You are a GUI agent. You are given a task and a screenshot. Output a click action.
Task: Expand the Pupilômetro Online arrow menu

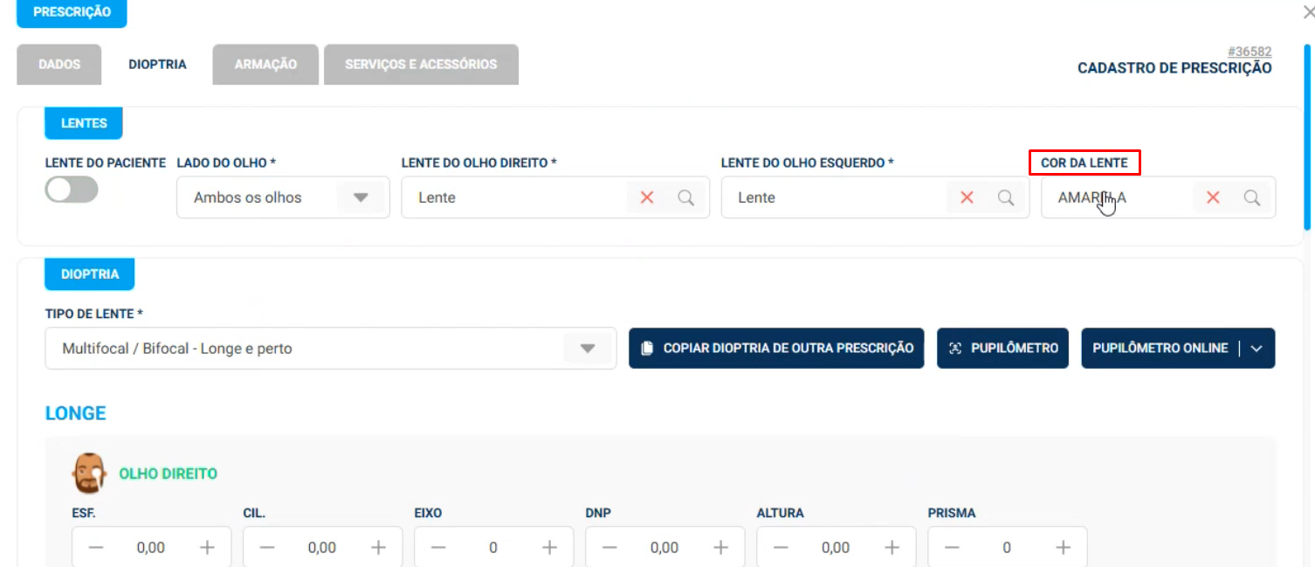pos(1256,349)
